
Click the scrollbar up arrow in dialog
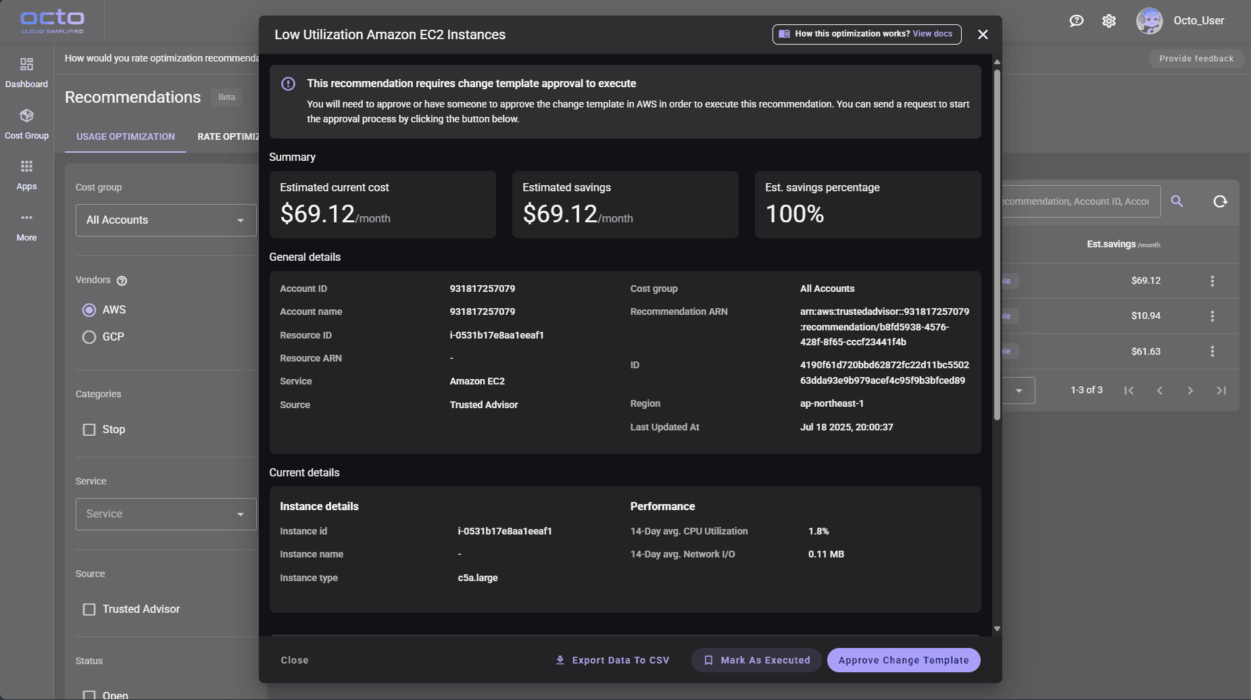click(997, 62)
